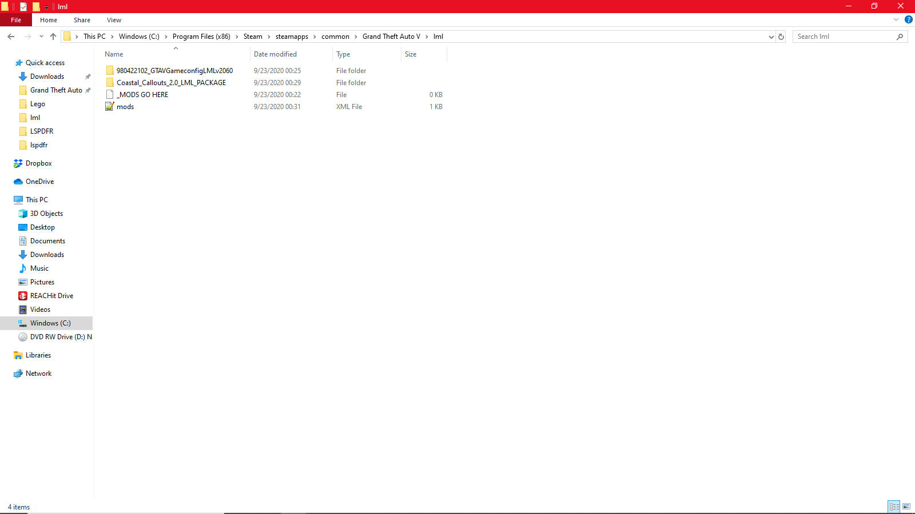Click the Quick access star icon
The width and height of the screenshot is (915, 514).
click(x=19, y=63)
